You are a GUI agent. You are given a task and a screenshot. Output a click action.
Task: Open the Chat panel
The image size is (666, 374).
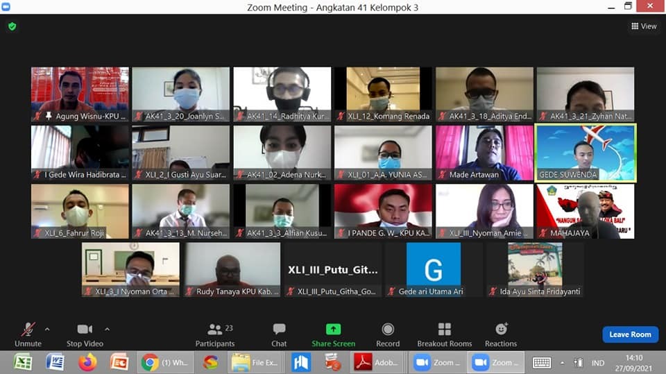coord(279,334)
